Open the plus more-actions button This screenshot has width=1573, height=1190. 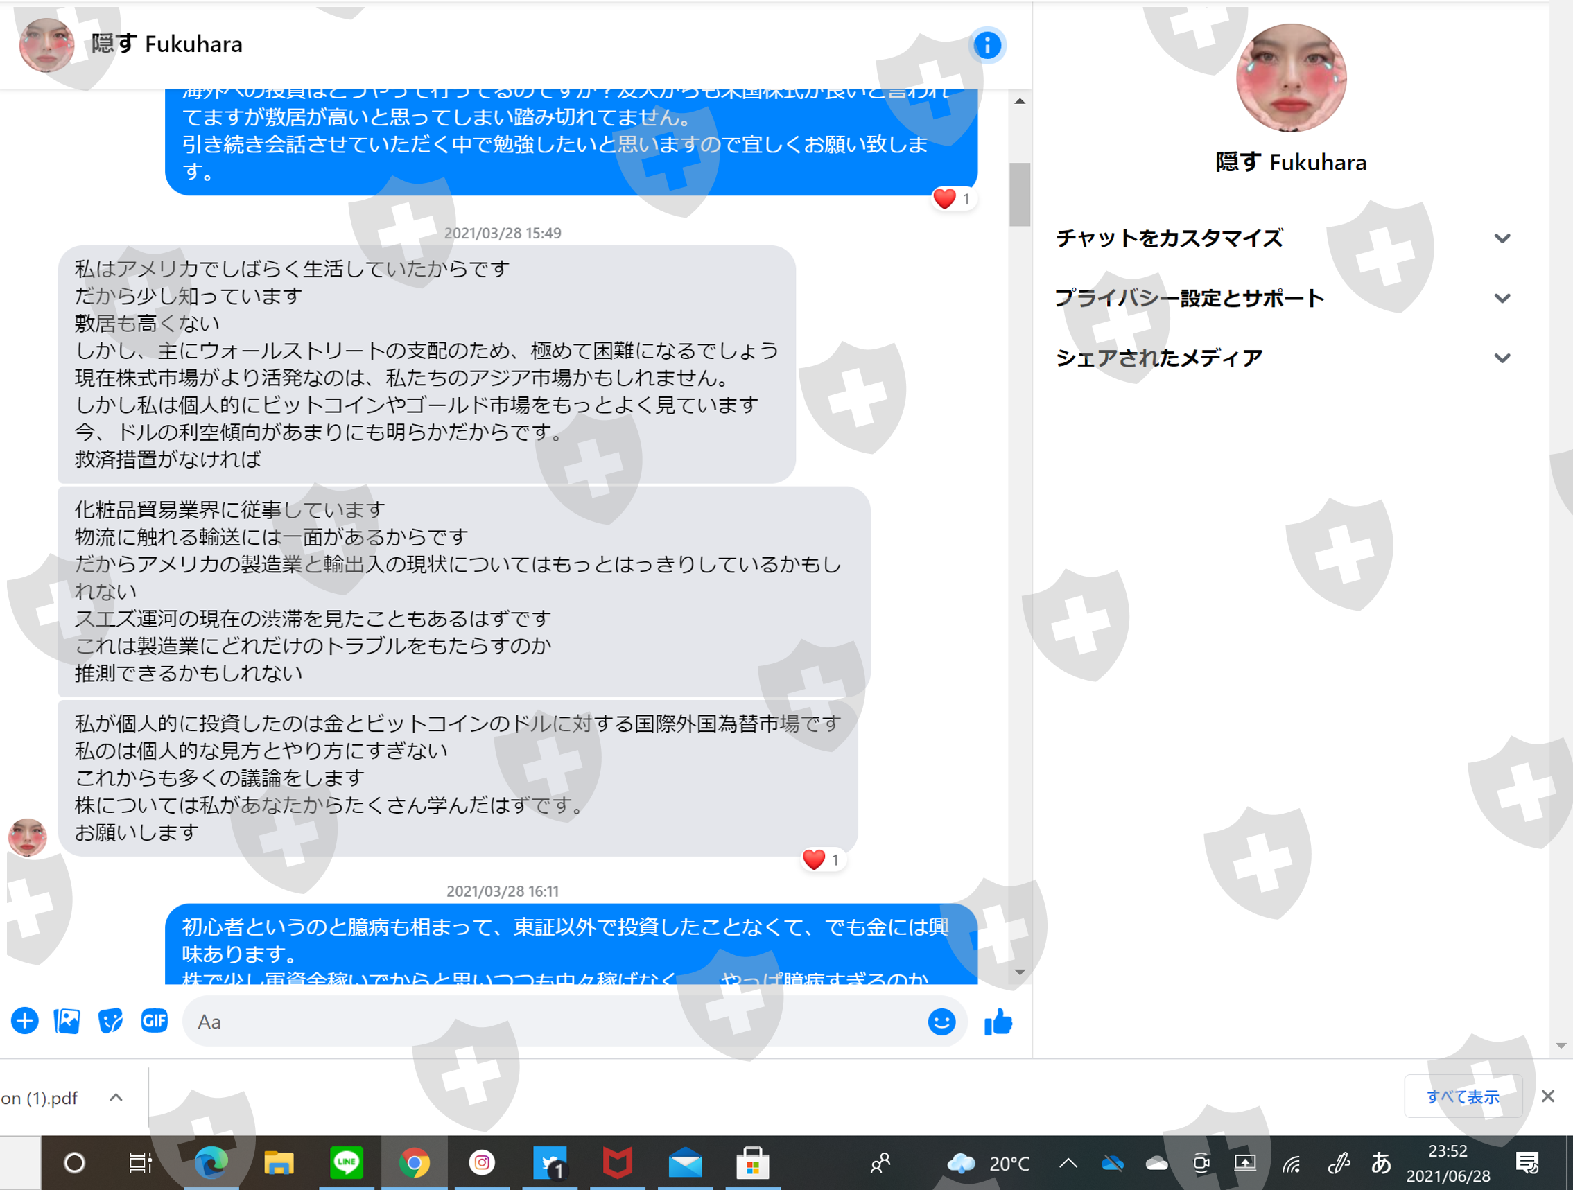tap(25, 1022)
